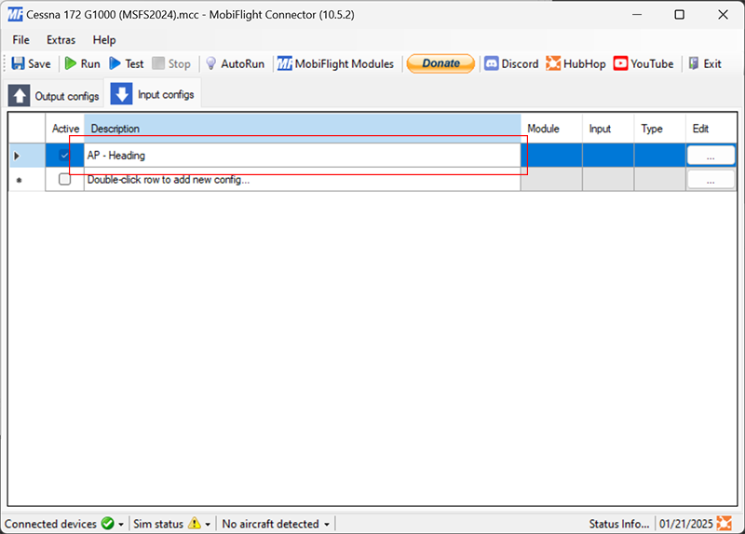Click the Module column header

[551, 128]
